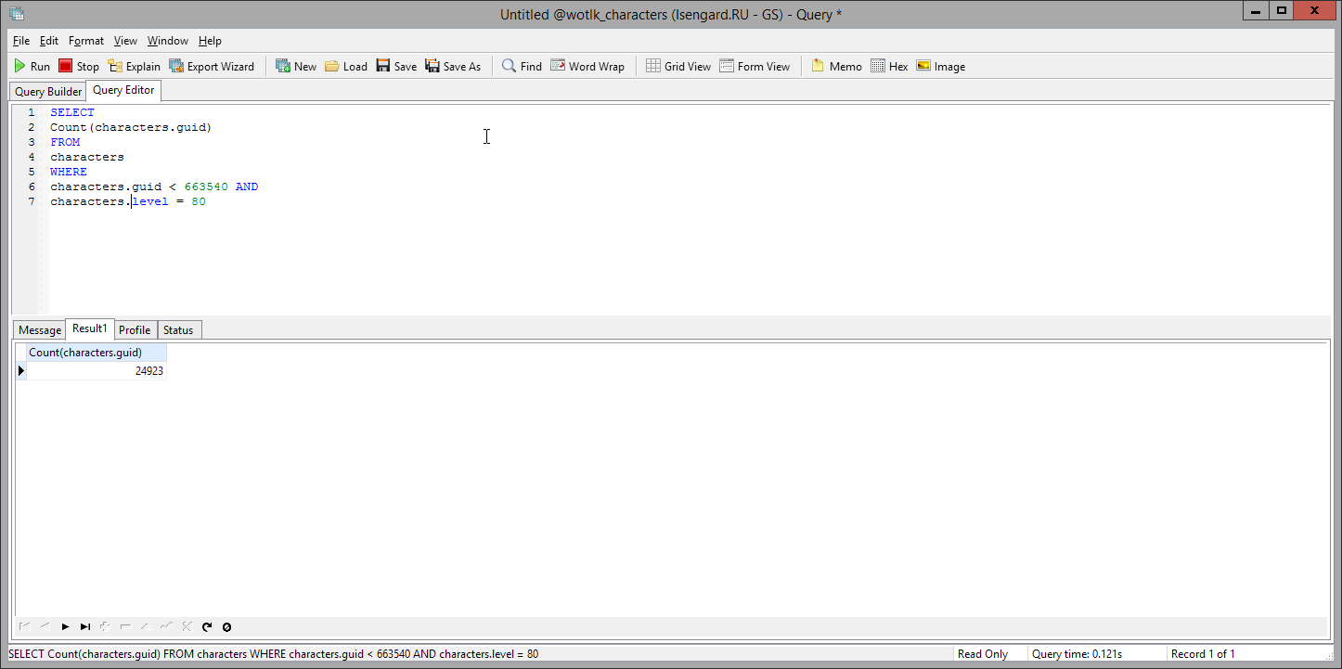
Task: Open the Format menu
Action: [86, 41]
